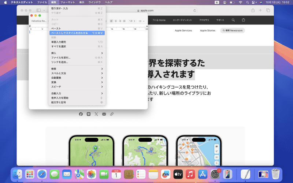Click the search icon in Apple site navigation
This screenshot has width=293, height=183.
click(x=233, y=20)
